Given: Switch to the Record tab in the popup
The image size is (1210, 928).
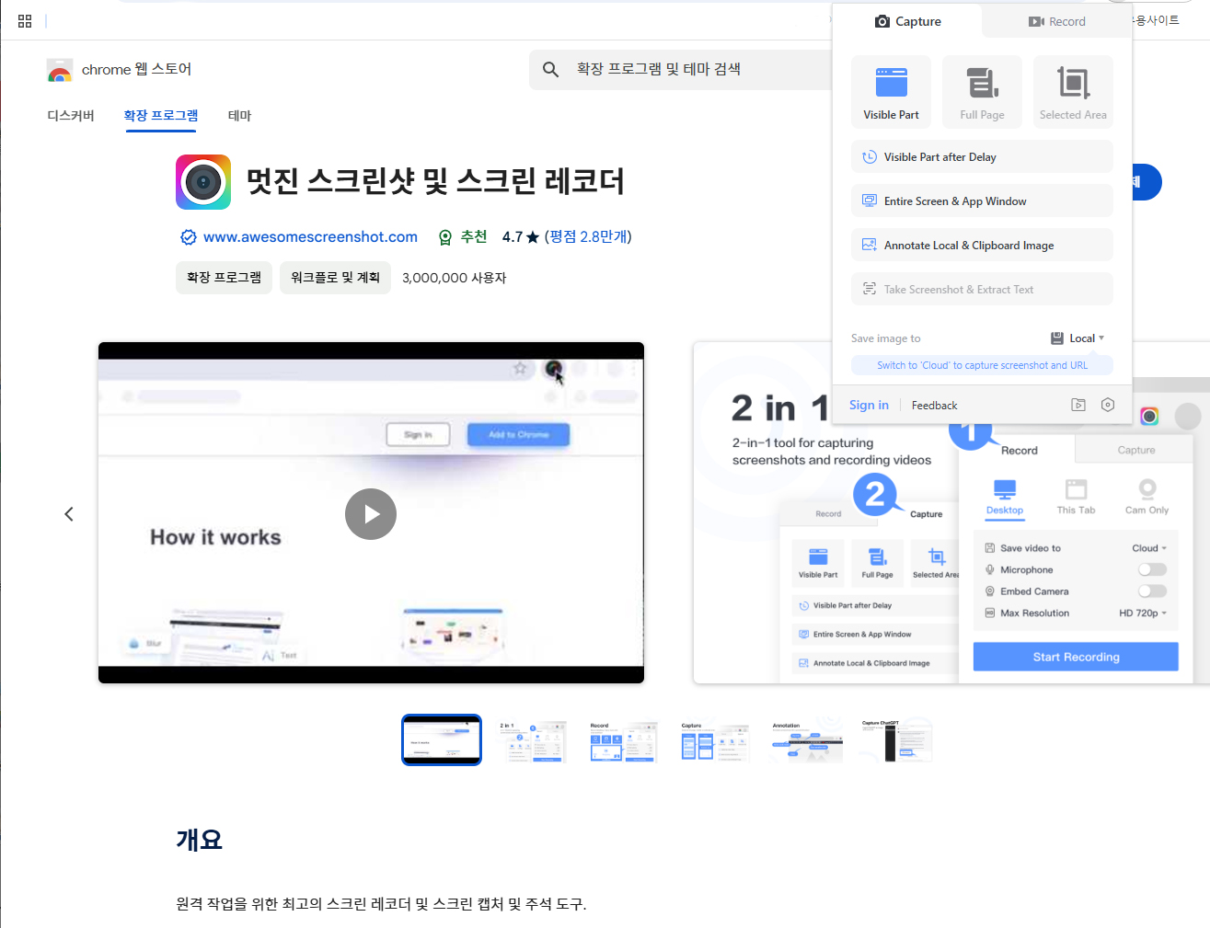Looking at the screenshot, I should click(x=1056, y=21).
